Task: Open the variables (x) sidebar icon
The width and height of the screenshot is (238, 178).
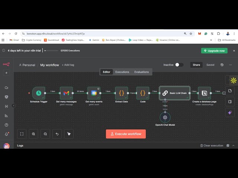Action: coord(6,106)
